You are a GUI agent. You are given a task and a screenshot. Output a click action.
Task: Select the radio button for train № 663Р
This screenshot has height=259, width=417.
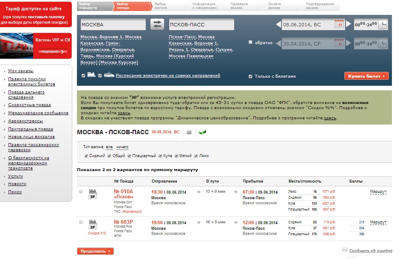[x=81, y=222]
